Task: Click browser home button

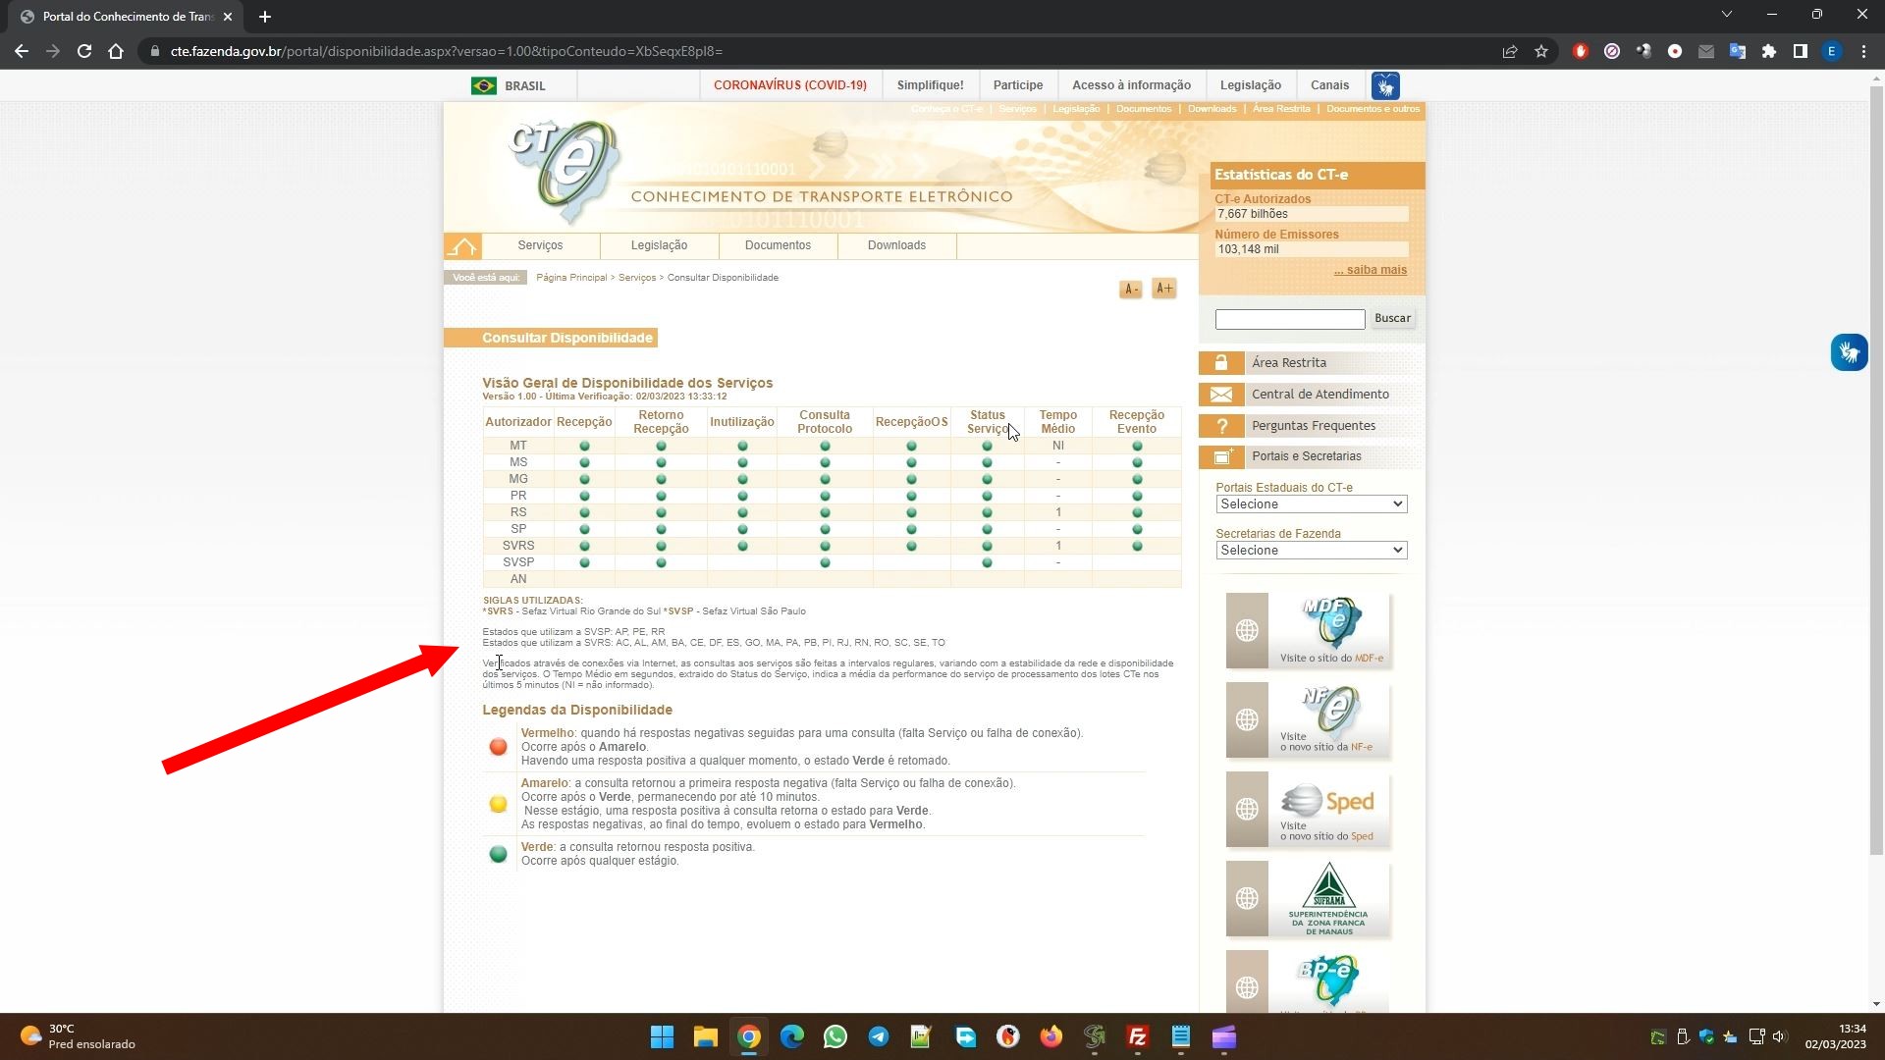Action: [x=116, y=51]
